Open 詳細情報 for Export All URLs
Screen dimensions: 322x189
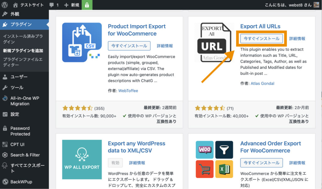(x=297, y=38)
